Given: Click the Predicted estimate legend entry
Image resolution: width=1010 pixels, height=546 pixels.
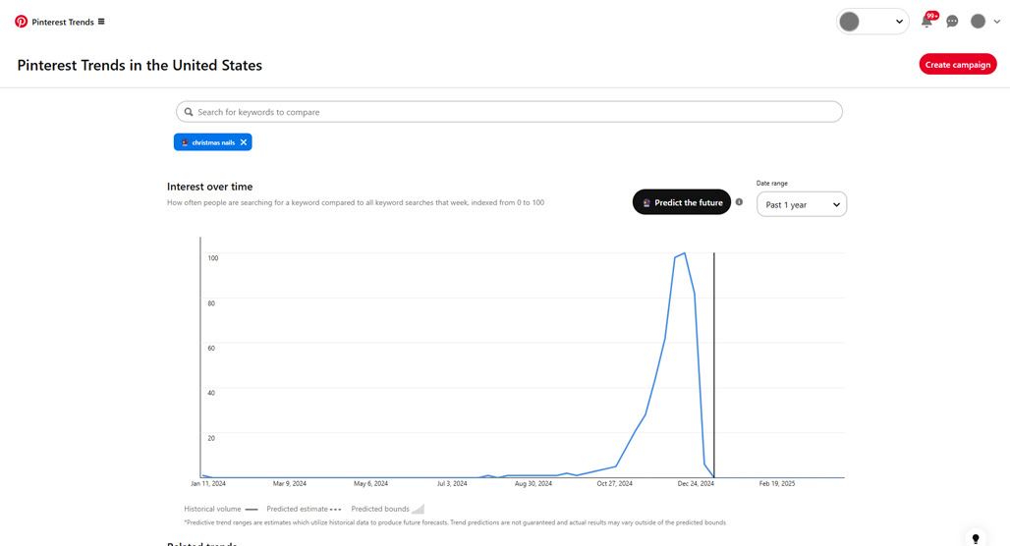Looking at the screenshot, I should (304, 509).
